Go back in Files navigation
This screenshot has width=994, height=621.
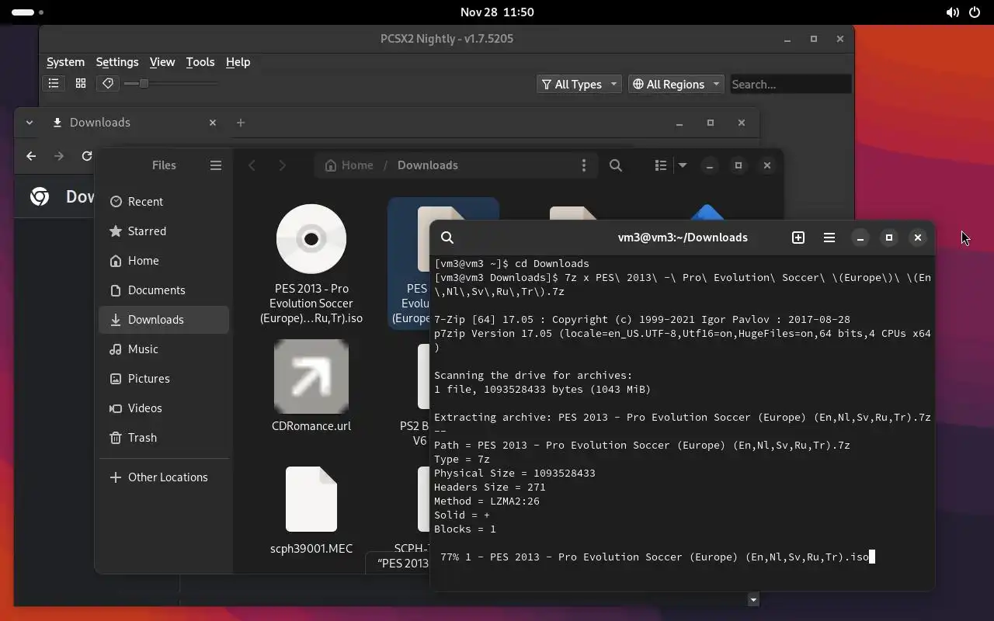(252, 165)
